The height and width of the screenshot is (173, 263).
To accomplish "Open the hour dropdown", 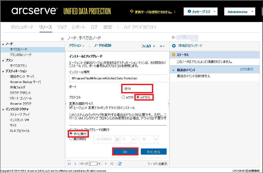I will 134,139.
